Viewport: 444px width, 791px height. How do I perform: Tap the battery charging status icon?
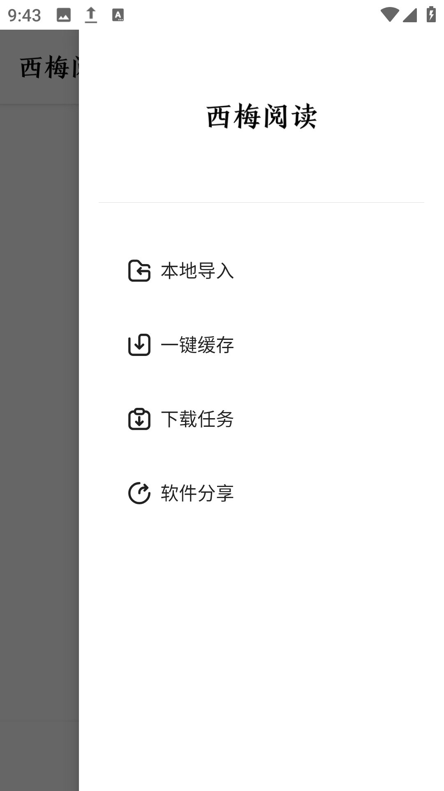(x=431, y=14)
